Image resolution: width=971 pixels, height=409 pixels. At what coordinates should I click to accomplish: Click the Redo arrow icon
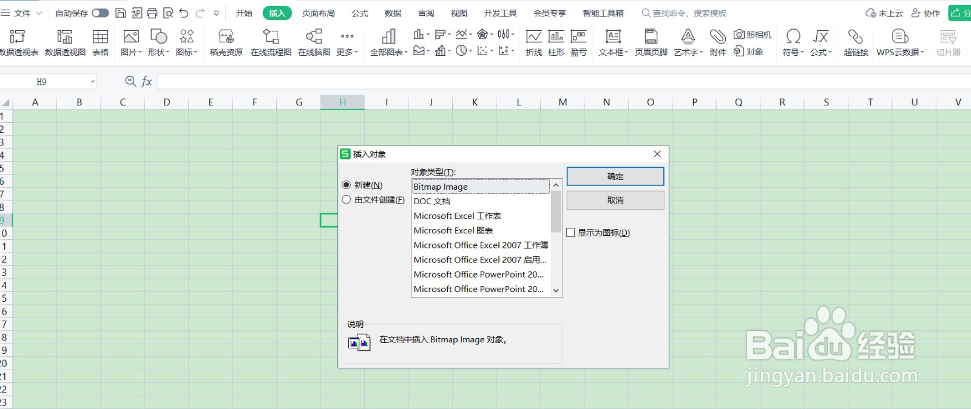(x=200, y=13)
